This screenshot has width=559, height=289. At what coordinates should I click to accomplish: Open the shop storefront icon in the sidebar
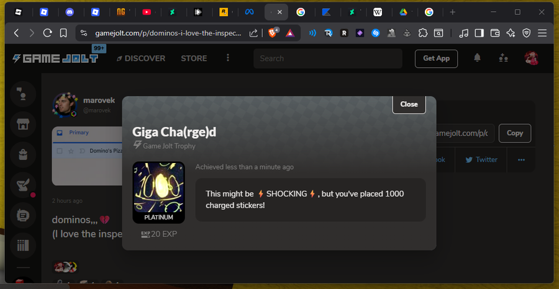tap(23, 124)
